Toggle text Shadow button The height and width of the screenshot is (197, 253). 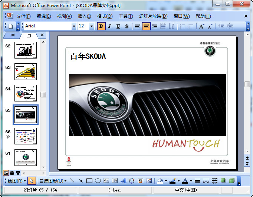[126, 26]
